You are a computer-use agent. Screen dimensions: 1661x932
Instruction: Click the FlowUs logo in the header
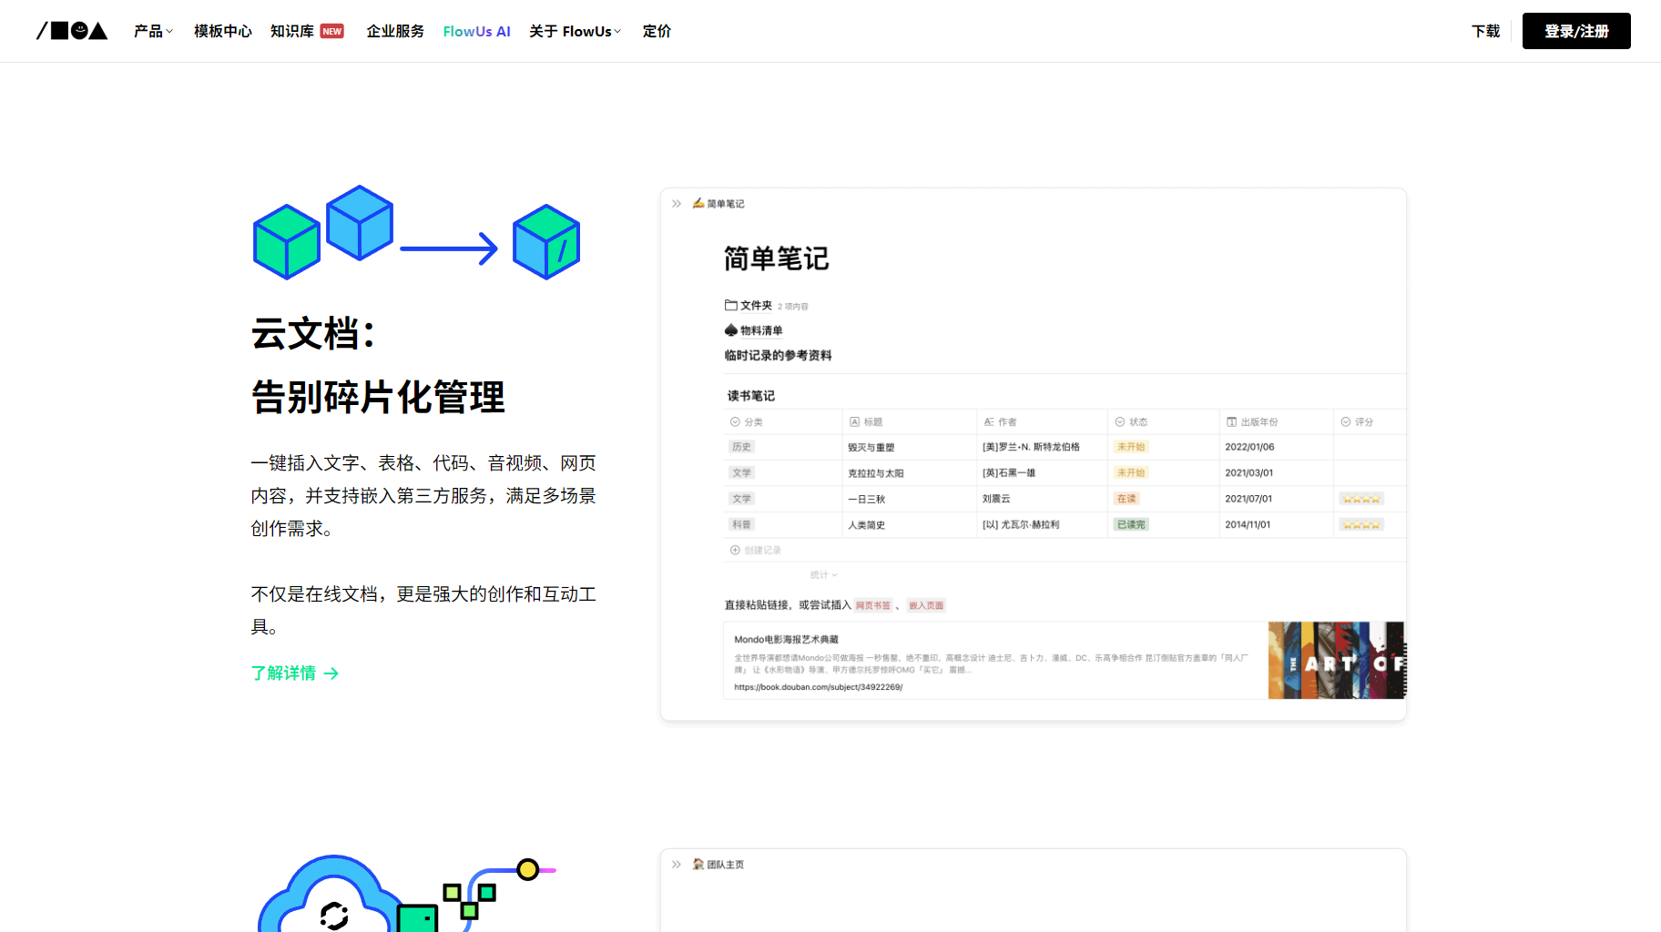pos(72,31)
